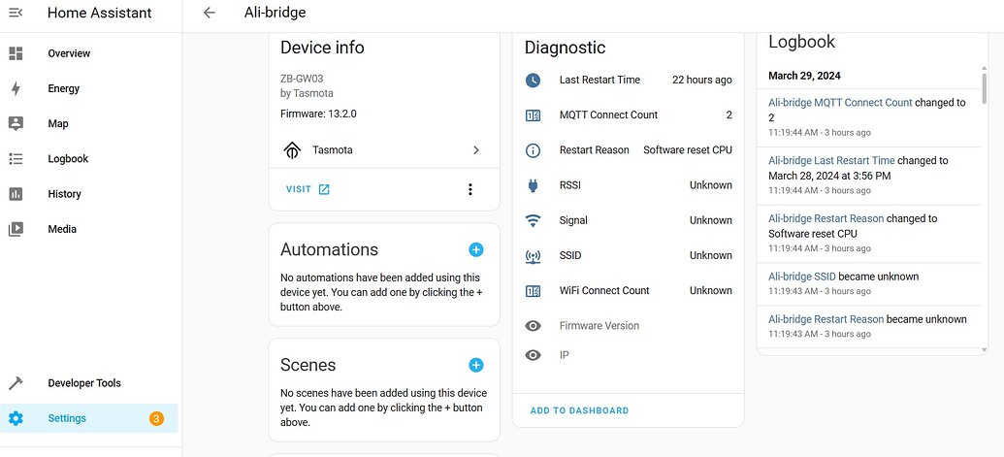Open Ali-bridge Restart Reason changed-to link
The height and width of the screenshot is (457, 1004).
(826, 219)
